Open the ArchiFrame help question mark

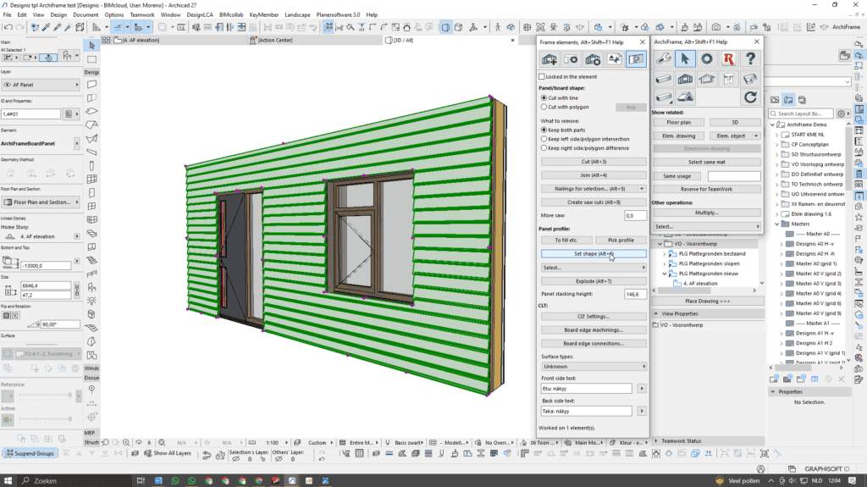(x=750, y=58)
